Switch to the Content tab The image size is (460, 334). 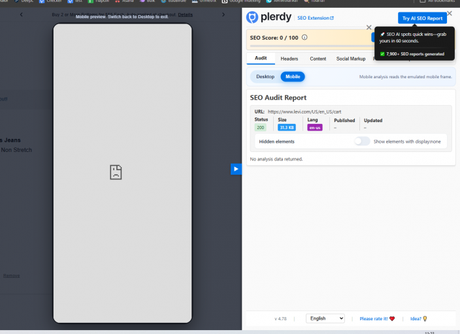(x=318, y=59)
